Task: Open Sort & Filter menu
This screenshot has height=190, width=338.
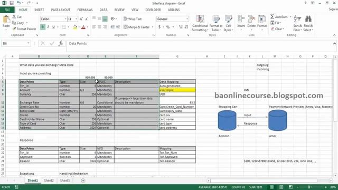Action: [x=297, y=23]
